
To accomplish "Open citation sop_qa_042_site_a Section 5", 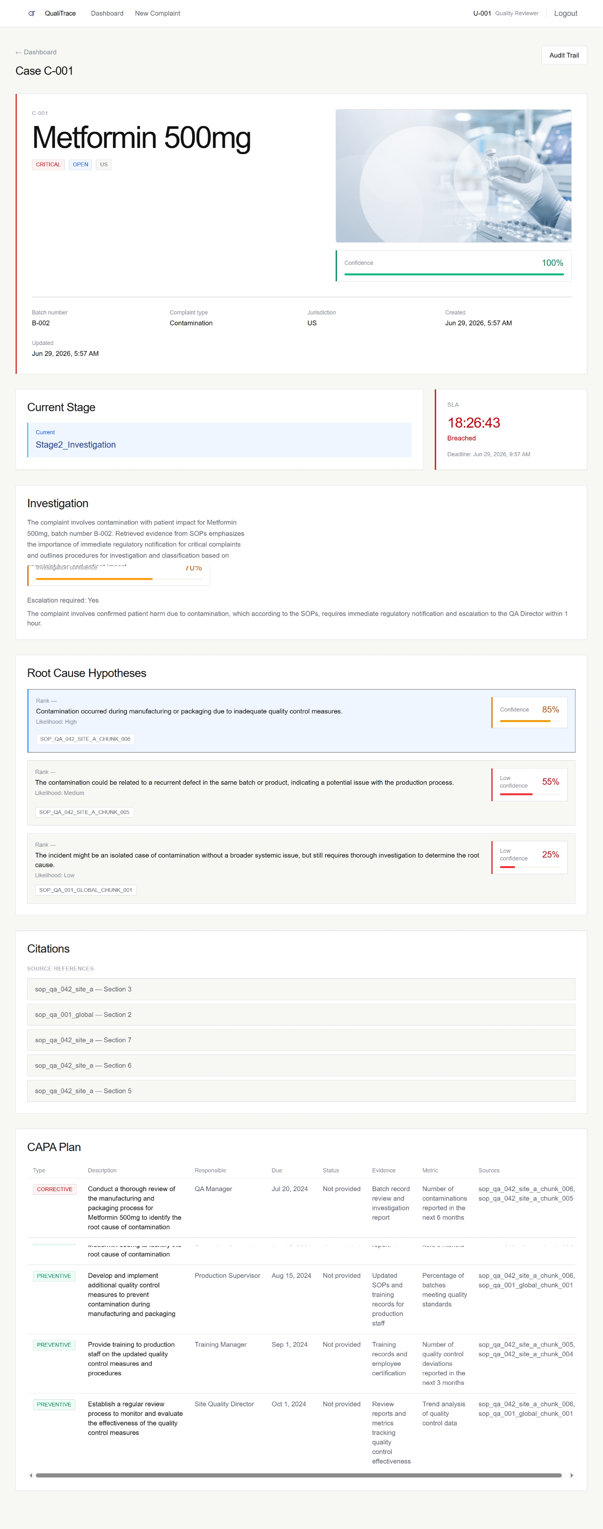I will [x=301, y=1091].
